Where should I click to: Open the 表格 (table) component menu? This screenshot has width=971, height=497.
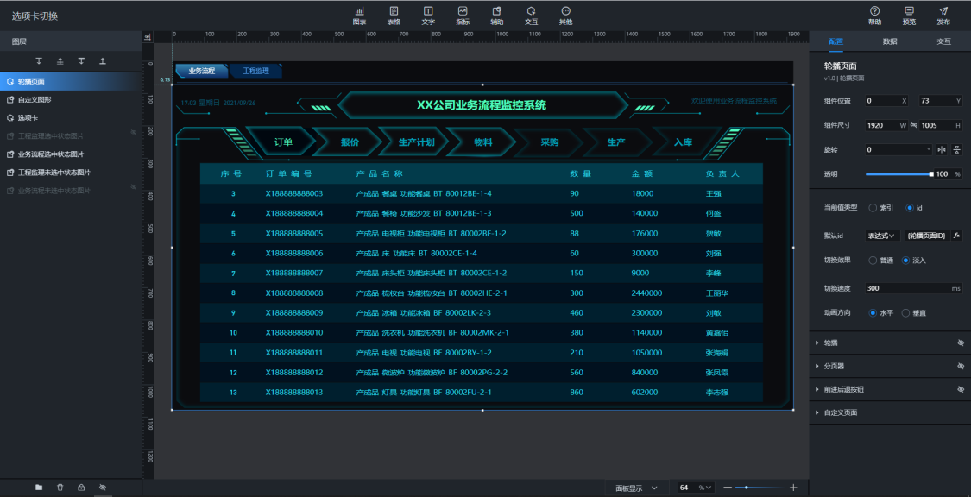[x=394, y=15]
